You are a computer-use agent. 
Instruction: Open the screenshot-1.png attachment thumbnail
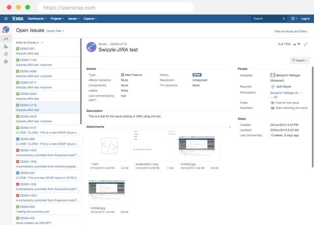click(155, 145)
